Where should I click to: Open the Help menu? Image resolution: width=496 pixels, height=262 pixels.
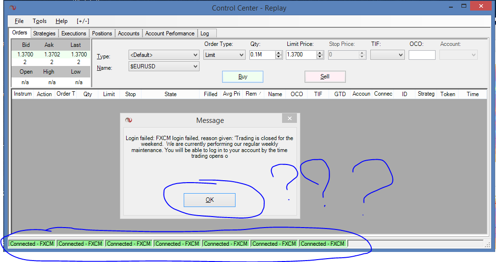(61, 21)
